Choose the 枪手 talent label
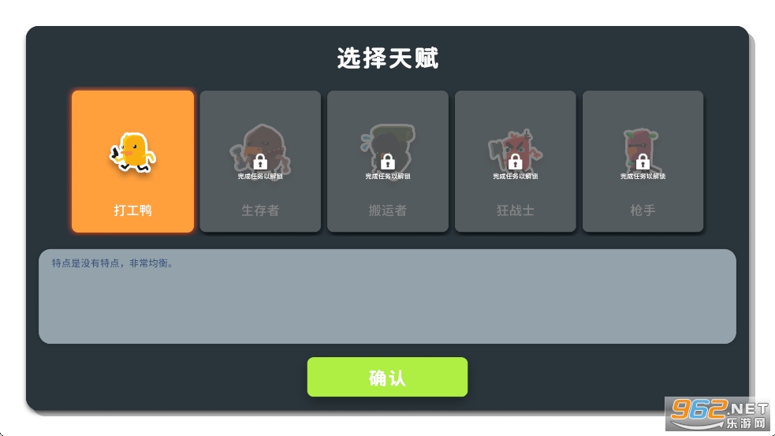This screenshot has width=775, height=436. pos(643,210)
